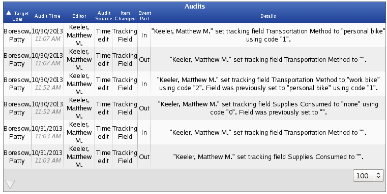Sort by Editor column header

click(79, 16)
